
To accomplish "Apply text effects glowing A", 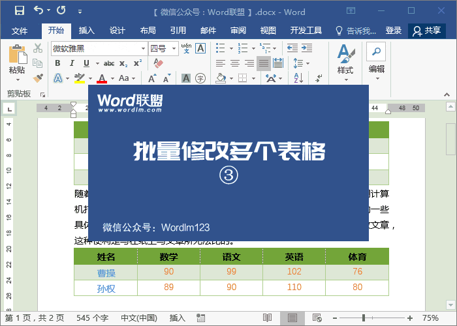I will (58, 78).
